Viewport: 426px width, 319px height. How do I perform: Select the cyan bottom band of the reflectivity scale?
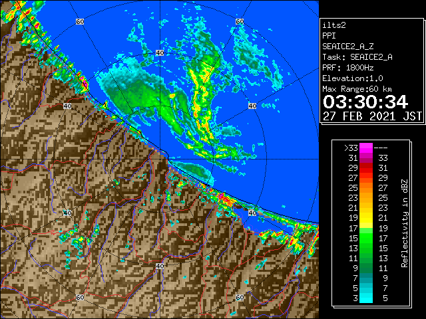click(x=366, y=298)
